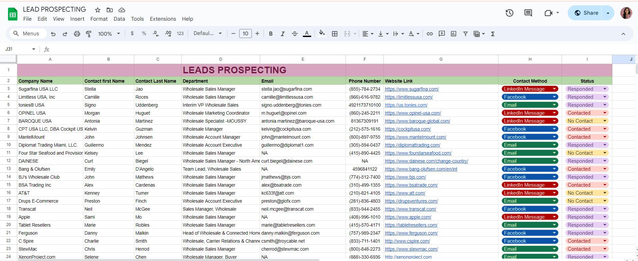Collapse the toolbar with the chevron
This screenshot has width=638, height=261.
(623, 34)
